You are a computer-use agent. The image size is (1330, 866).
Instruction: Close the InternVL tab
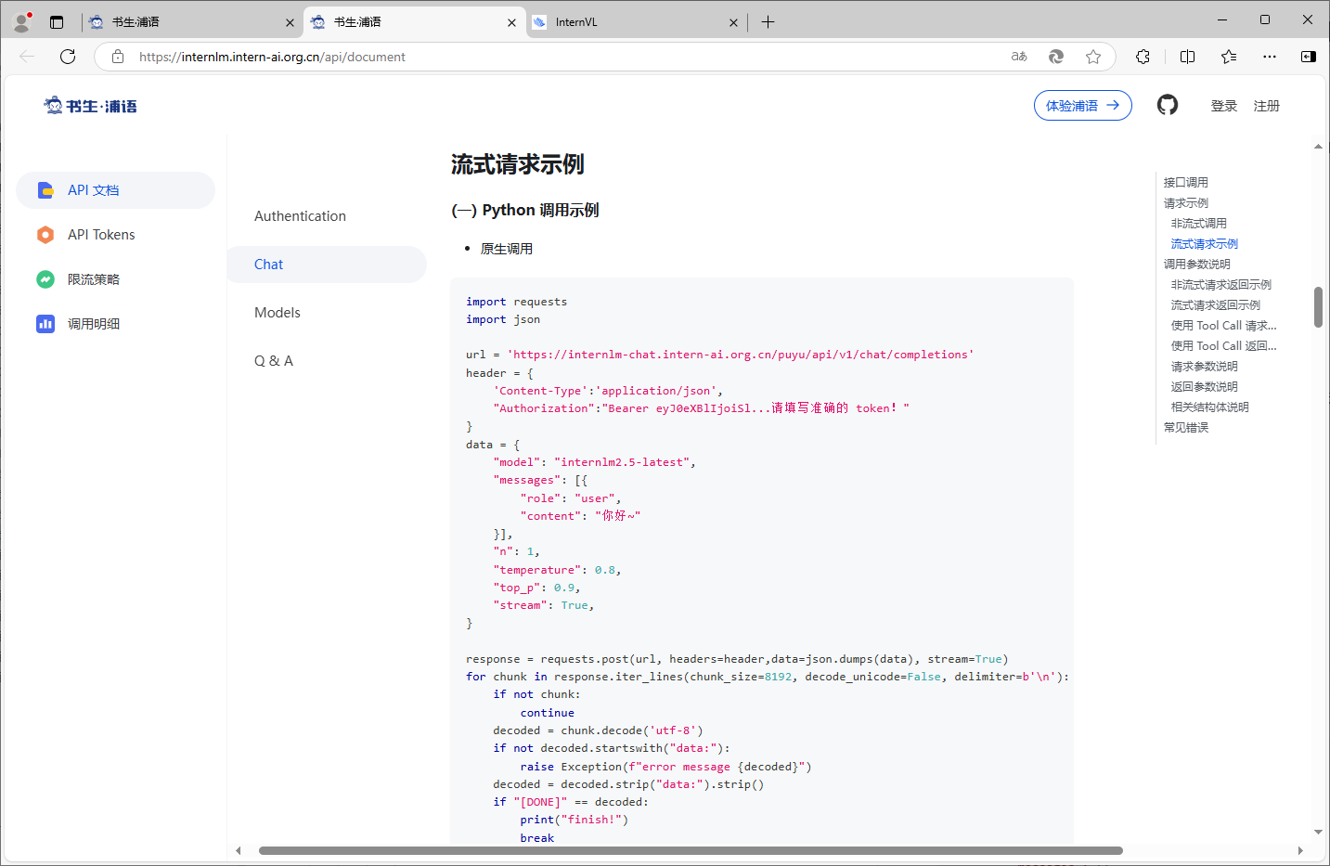point(733,22)
